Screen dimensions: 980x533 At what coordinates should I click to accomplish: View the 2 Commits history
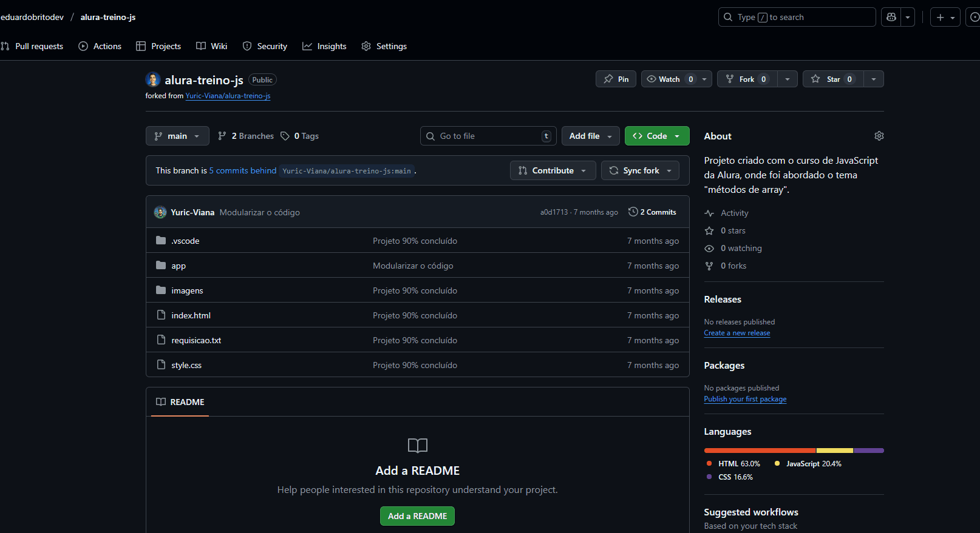click(652, 212)
